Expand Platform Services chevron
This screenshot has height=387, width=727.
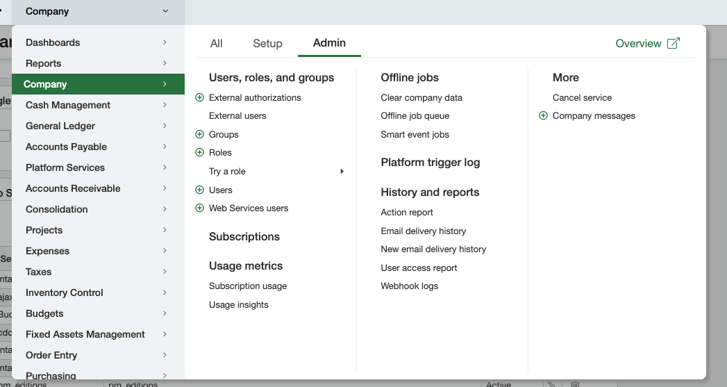pyautogui.click(x=165, y=167)
